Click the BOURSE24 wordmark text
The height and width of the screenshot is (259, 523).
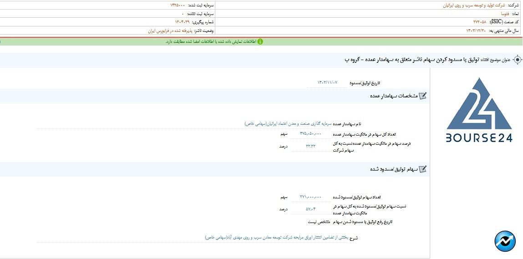[x=479, y=138]
